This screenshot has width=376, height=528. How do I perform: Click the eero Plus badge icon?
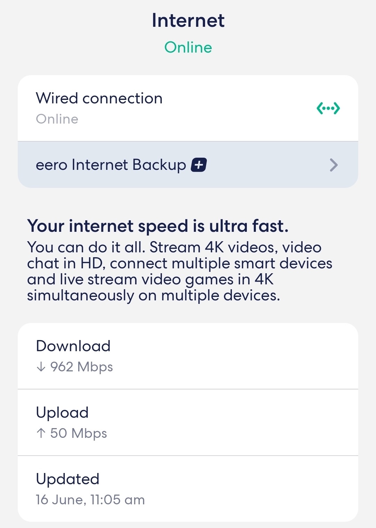click(199, 165)
